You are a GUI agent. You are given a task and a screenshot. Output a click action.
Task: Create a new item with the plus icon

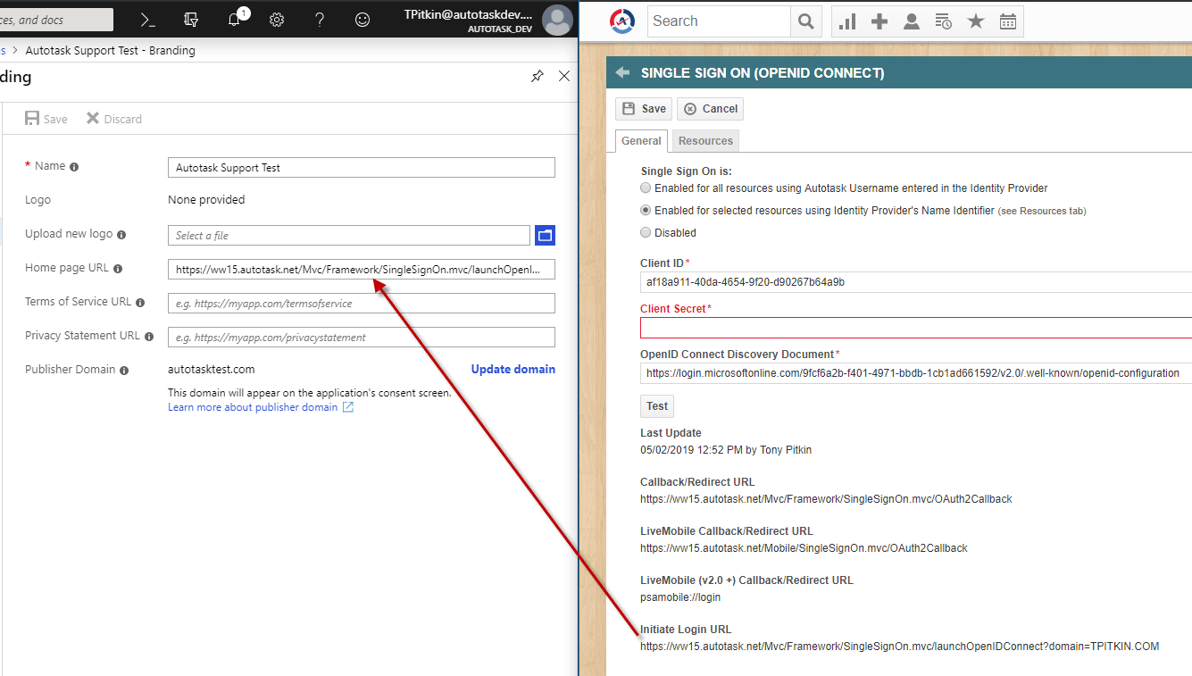(x=879, y=21)
